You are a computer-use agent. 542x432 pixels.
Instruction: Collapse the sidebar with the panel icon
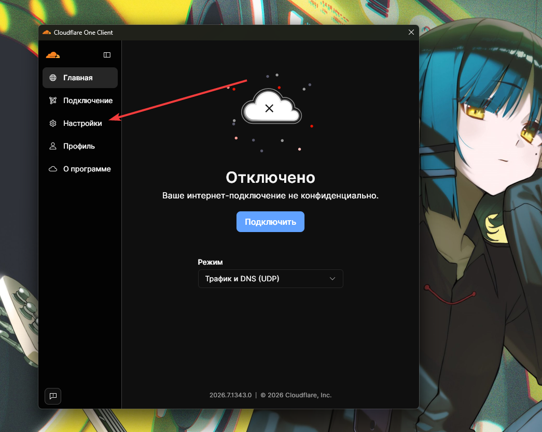click(107, 55)
